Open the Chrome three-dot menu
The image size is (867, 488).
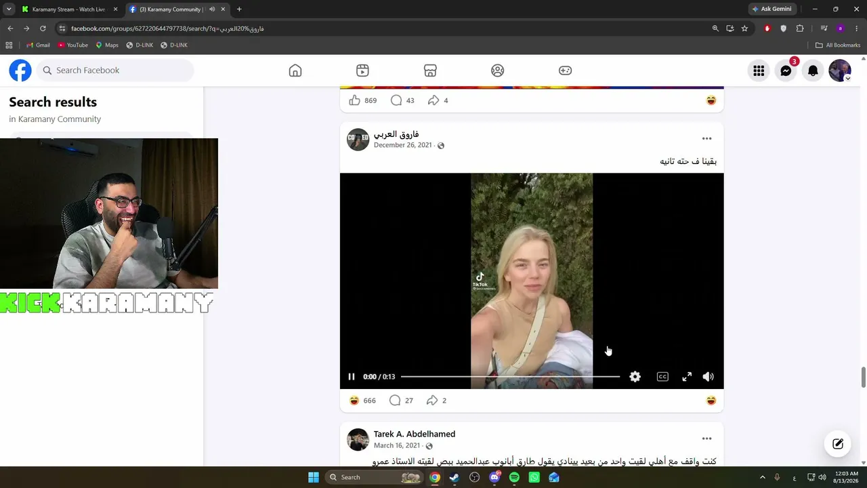856,28
